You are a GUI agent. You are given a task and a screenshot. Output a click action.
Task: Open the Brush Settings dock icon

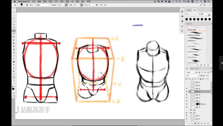182,26
